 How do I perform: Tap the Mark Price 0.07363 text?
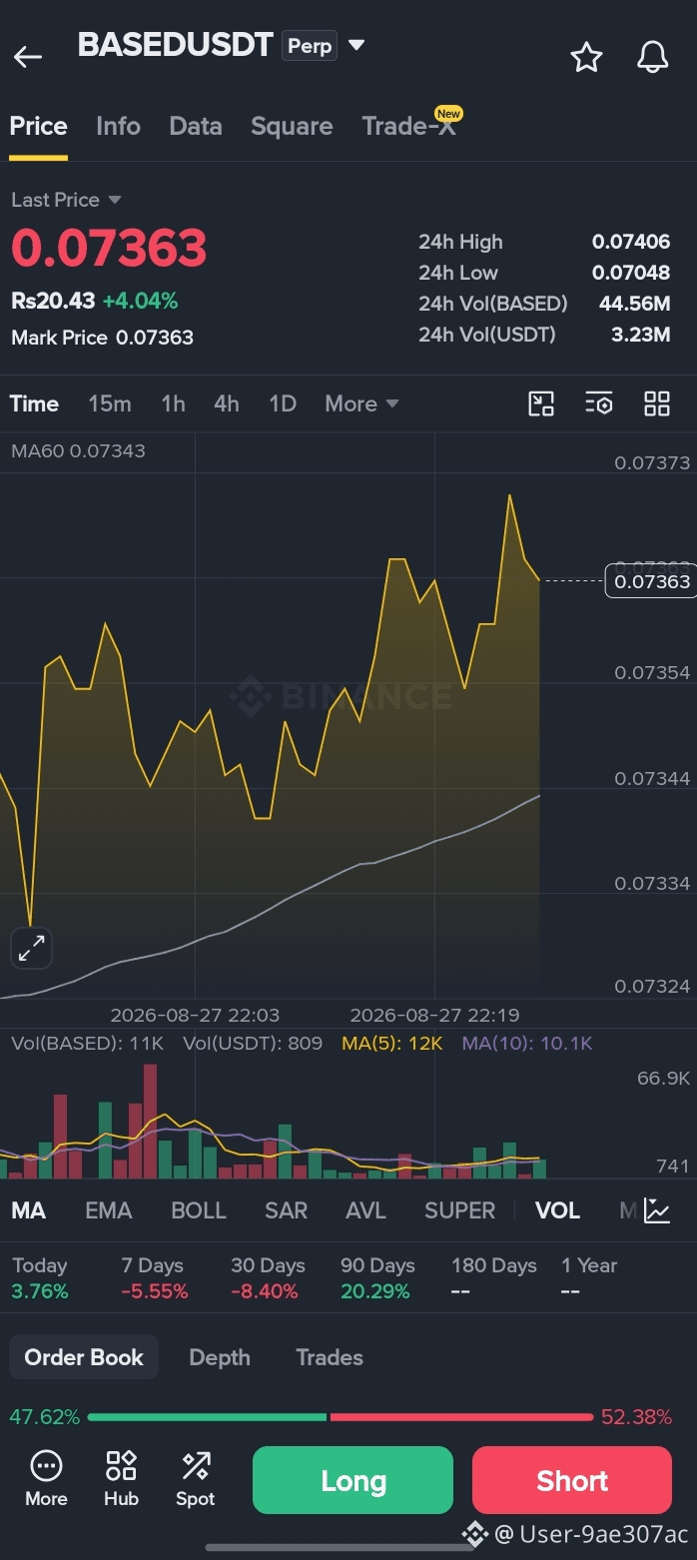(102, 338)
